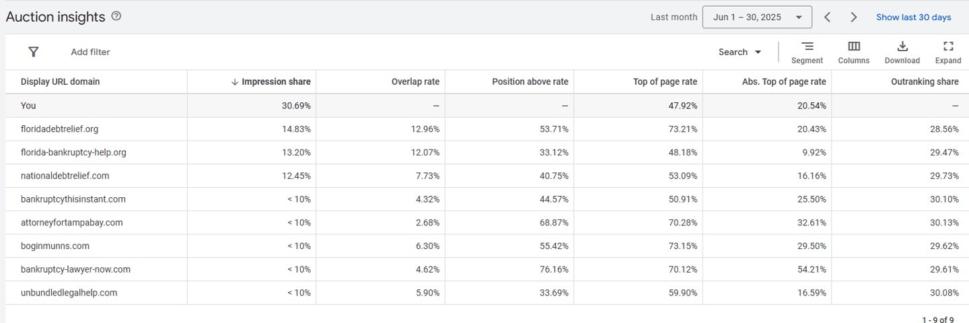Screen dimensions: 969x323
Task: Go to the previous date range
Action: click(x=828, y=17)
